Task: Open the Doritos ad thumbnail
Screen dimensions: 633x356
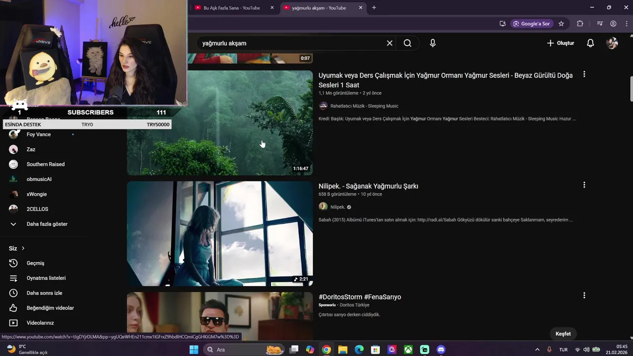Action: pyautogui.click(x=220, y=316)
